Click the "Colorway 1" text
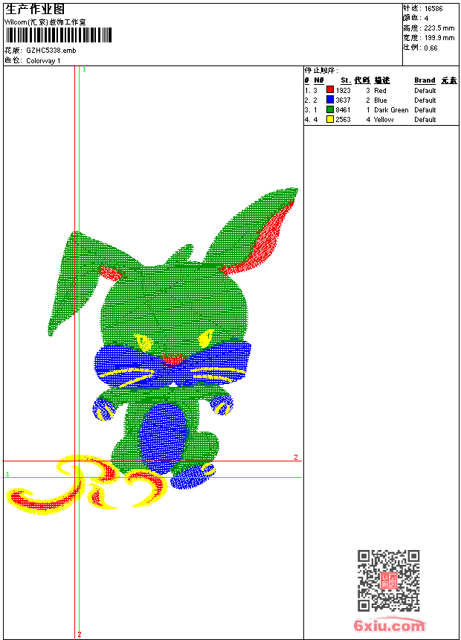The image size is (461, 640). [43, 61]
